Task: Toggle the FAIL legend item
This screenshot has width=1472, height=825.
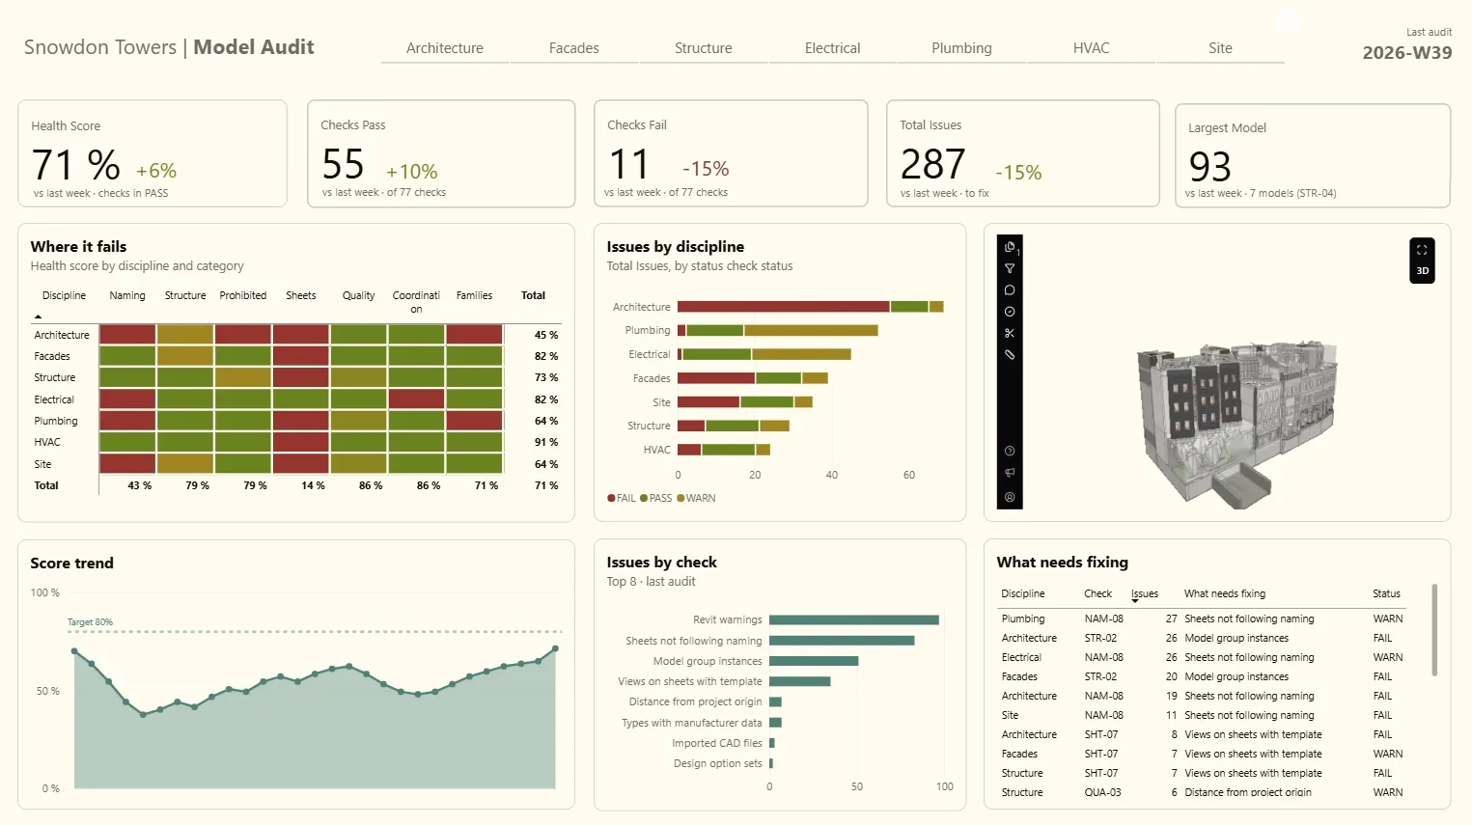Action: (x=622, y=498)
